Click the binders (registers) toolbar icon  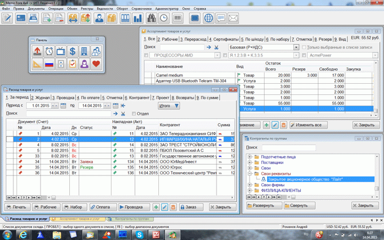[x=125, y=18]
